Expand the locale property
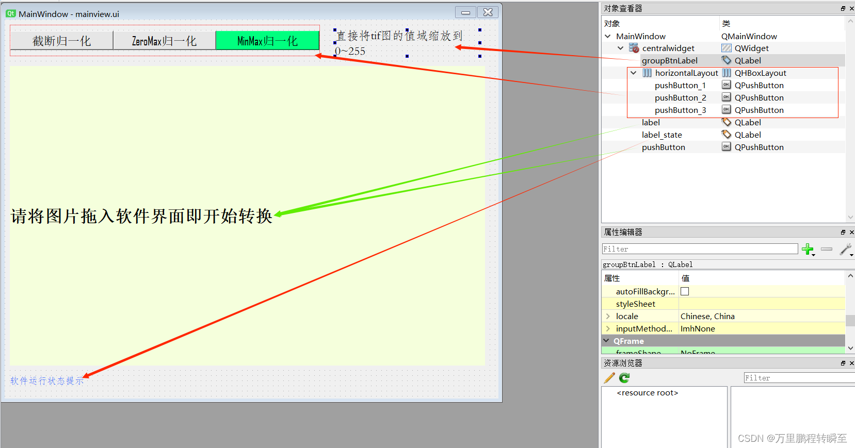Image resolution: width=855 pixels, height=448 pixels. pyautogui.click(x=608, y=316)
